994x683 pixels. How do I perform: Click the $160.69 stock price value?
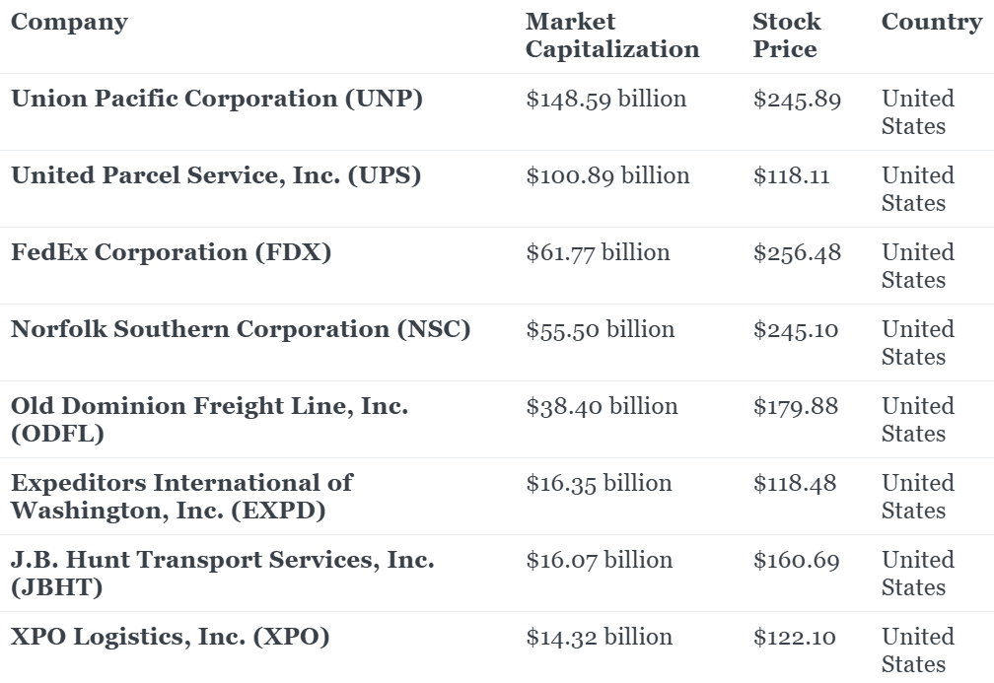point(797,561)
